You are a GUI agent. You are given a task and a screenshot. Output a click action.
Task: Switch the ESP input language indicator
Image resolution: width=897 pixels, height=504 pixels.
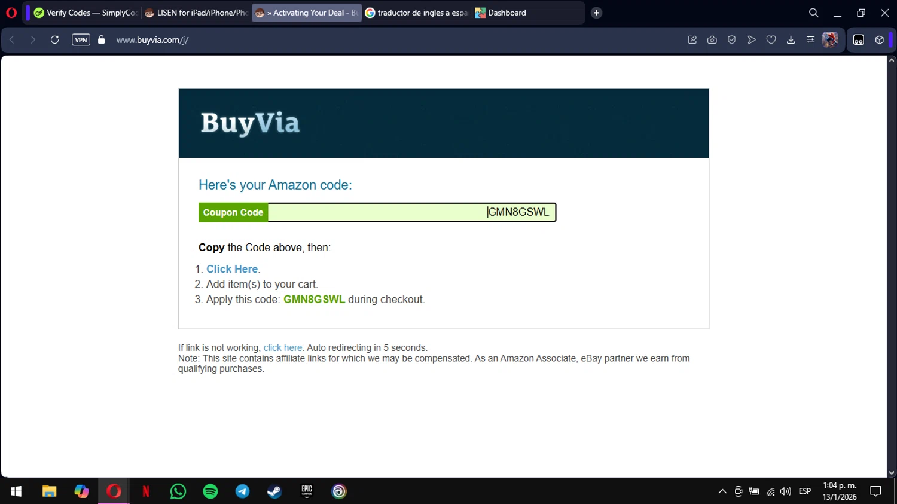[805, 491]
